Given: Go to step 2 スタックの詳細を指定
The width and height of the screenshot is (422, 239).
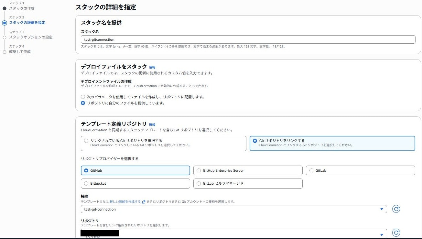Looking at the screenshot, I should click(x=27, y=23).
